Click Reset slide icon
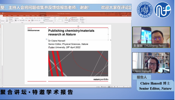175x100 pixels. 11,19
